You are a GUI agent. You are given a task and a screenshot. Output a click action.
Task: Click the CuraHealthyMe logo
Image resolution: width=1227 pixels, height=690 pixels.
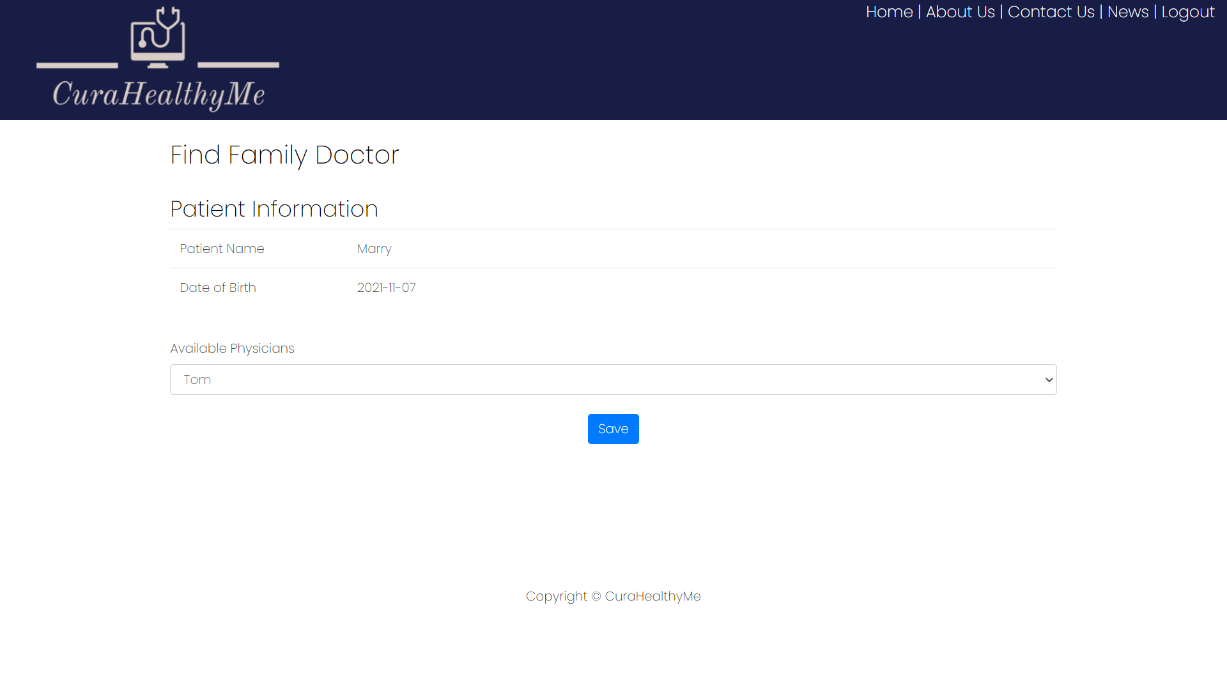point(158,59)
